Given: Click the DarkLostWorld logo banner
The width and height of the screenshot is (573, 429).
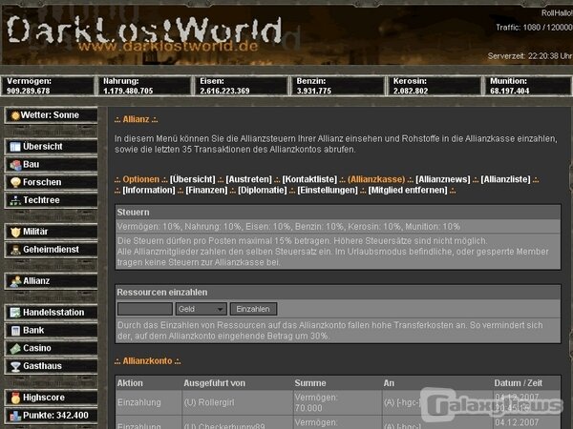Looking at the screenshot, I should click(x=144, y=30).
